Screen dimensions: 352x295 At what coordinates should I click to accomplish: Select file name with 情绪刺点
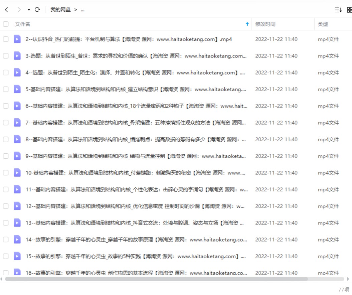pos(136,139)
